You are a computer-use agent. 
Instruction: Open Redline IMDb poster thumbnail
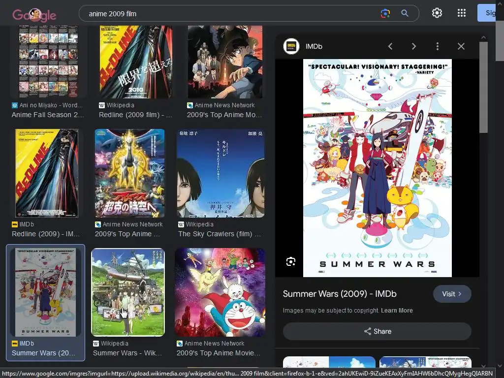[x=46, y=173]
